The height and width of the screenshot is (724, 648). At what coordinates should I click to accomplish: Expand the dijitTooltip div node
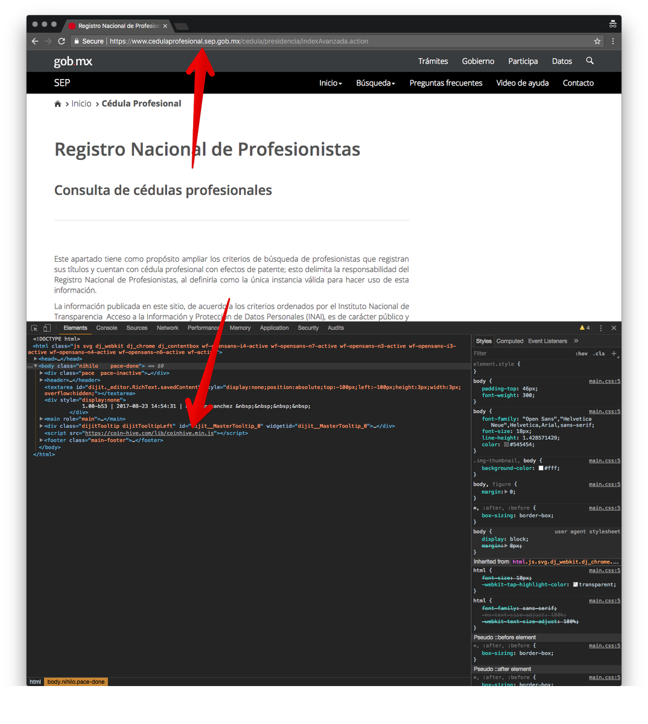(41, 426)
